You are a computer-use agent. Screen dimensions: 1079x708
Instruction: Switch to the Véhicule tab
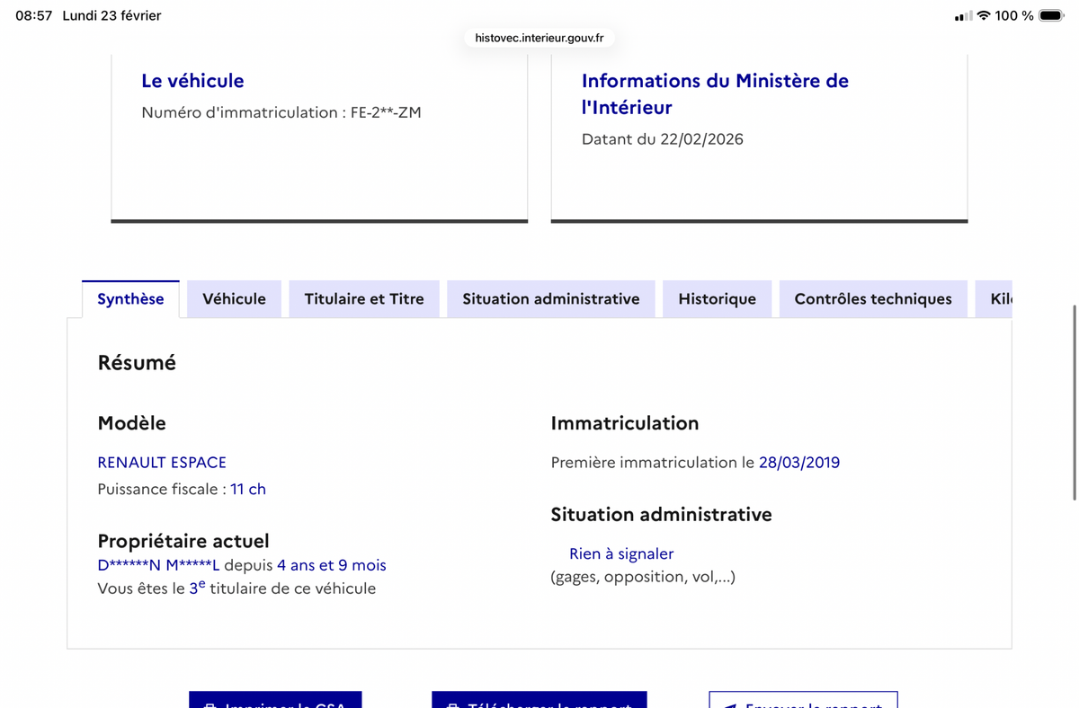coord(234,298)
